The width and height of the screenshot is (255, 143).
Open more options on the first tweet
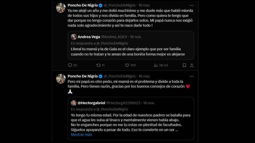[192, 5]
